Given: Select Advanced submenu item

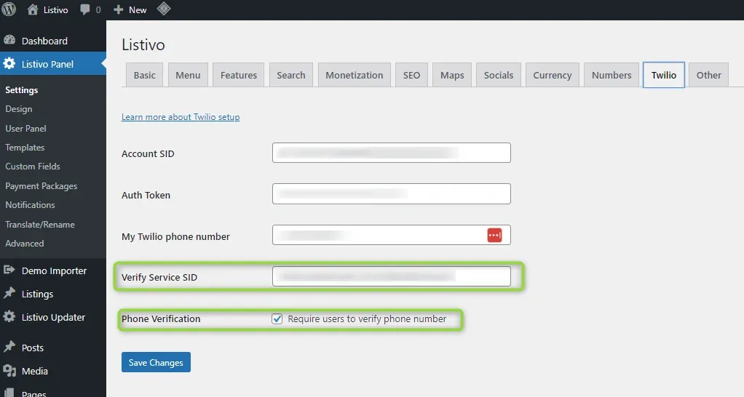Looking at the screenshot, I should (x=24, y=244).
